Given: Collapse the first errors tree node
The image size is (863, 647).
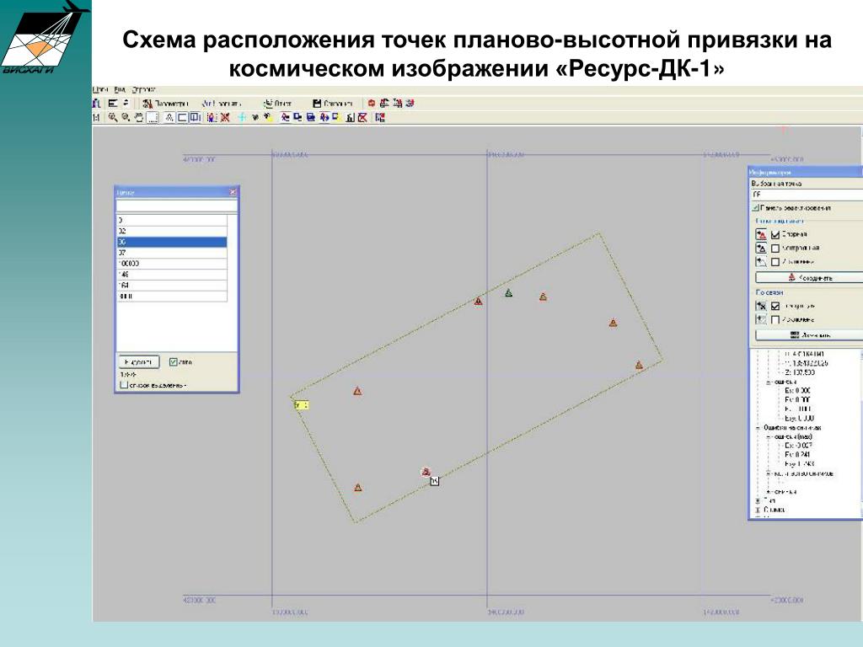Looking at the screenshot, I should pos(769,382).
